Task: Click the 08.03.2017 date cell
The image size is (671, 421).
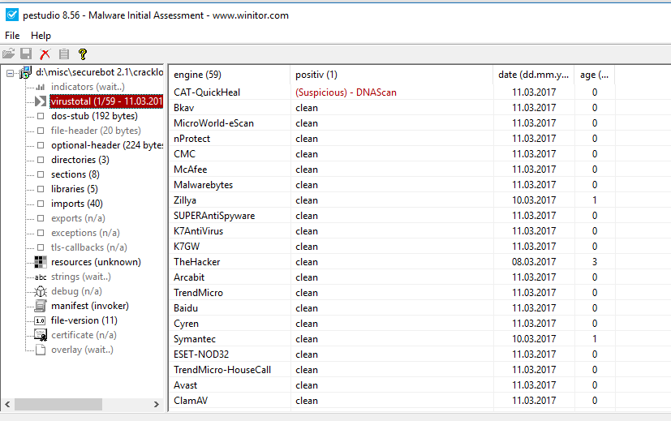Action: 534,262
